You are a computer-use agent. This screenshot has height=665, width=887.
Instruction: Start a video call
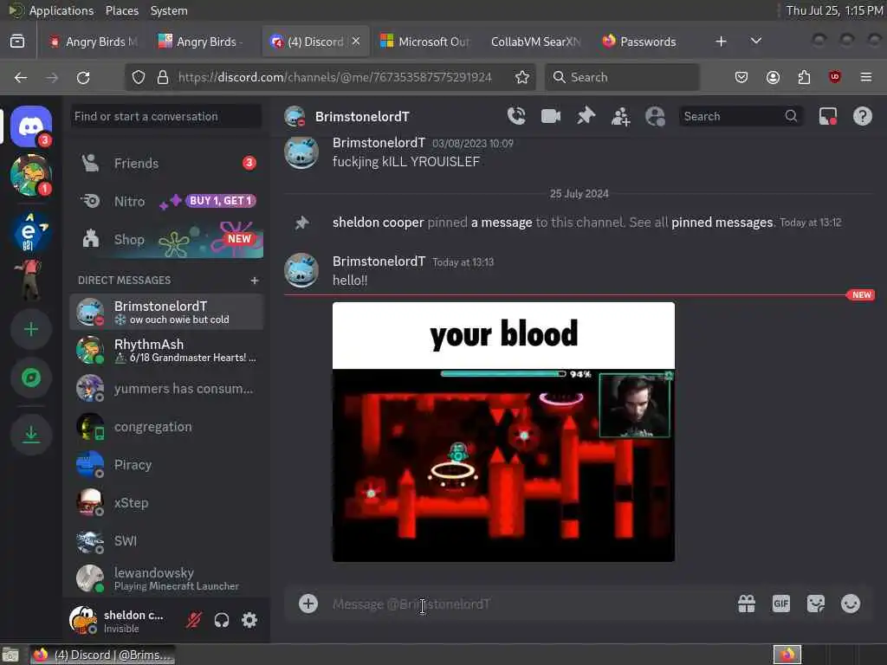550,116
